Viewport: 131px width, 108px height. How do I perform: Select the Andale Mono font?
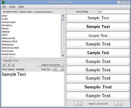[x=31, y=54]
